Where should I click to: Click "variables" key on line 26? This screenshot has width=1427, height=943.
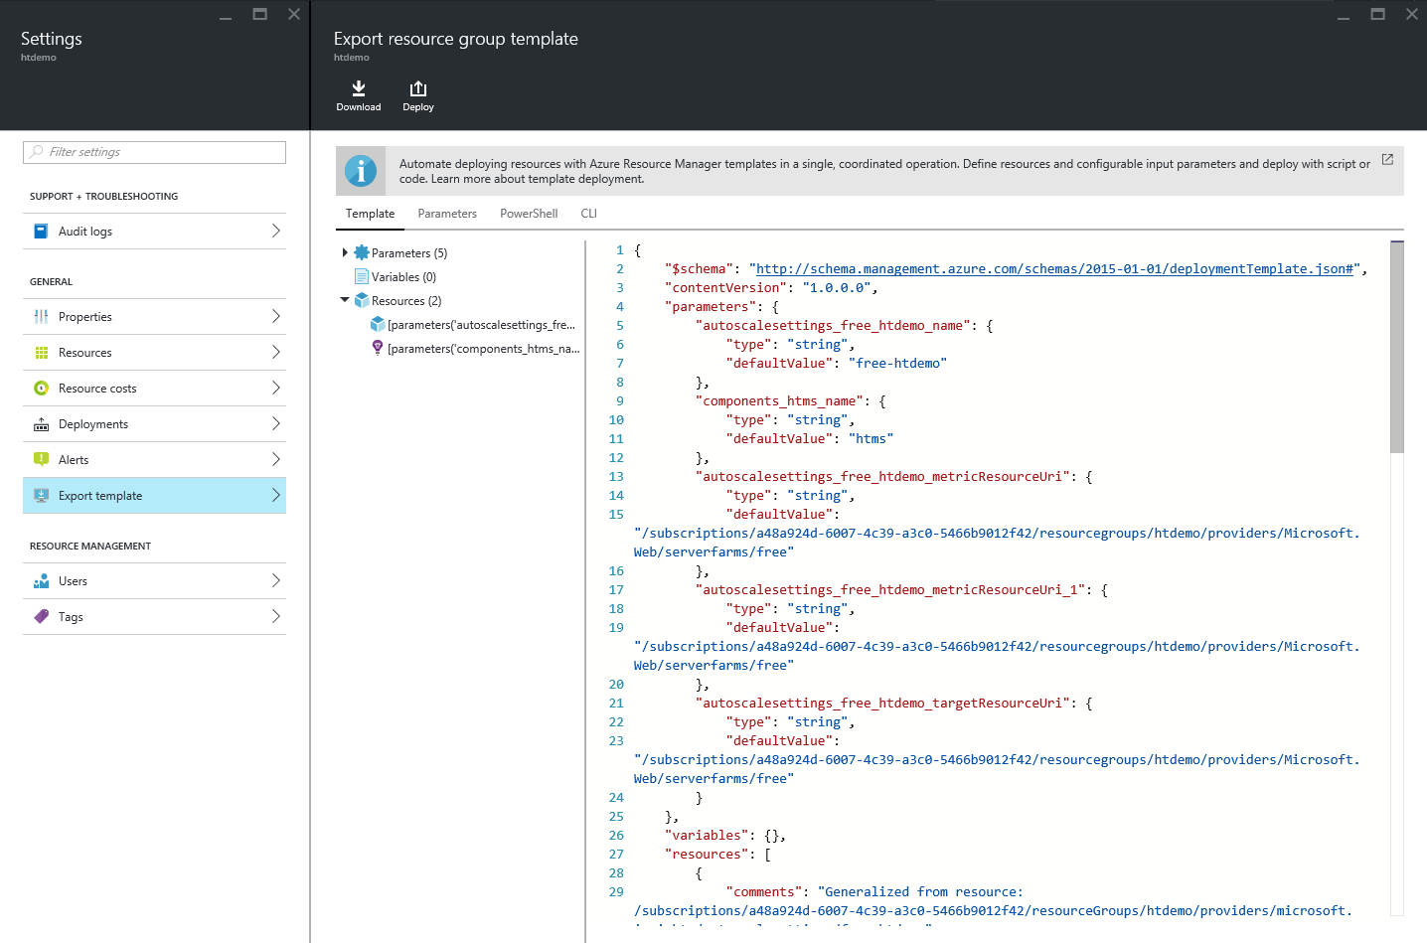707,836
